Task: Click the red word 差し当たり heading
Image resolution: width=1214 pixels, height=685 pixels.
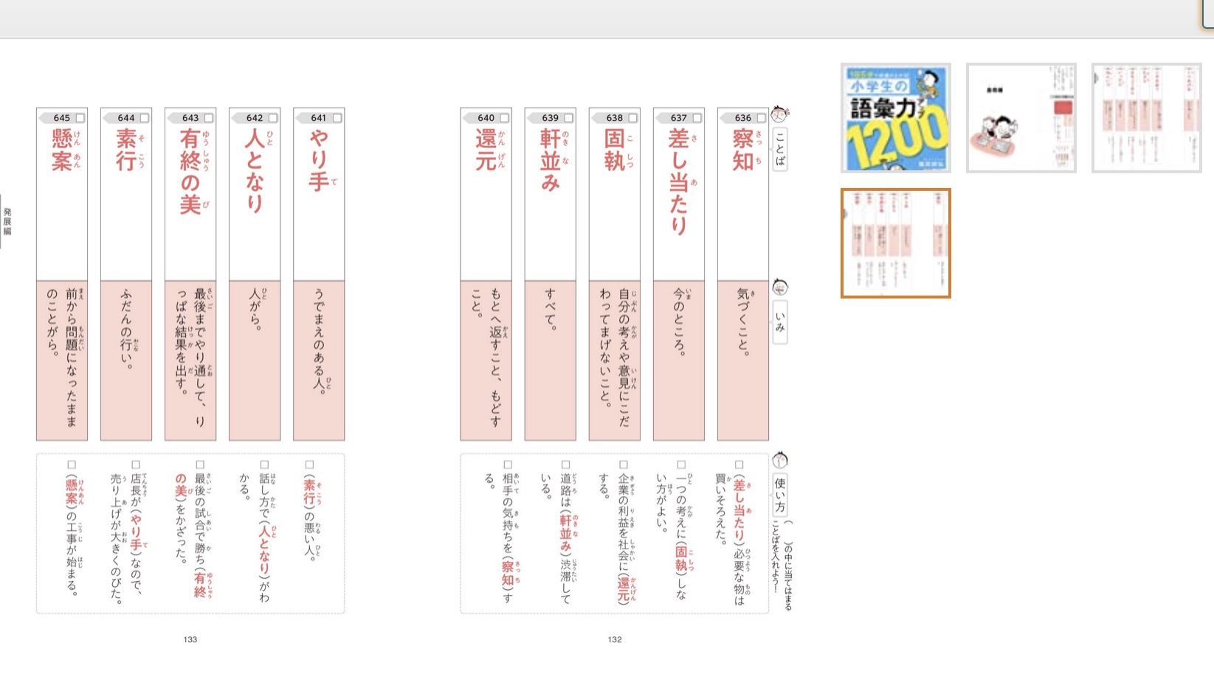Action: click(678, 181)
